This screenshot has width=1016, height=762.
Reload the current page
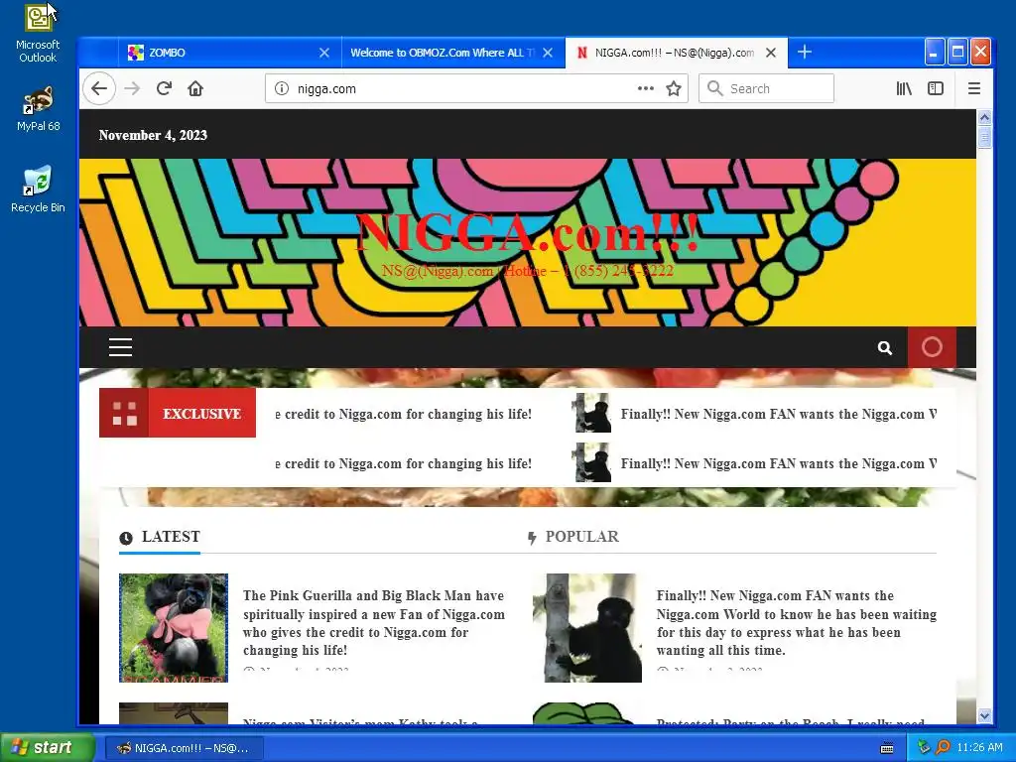[x=164, y=88]
